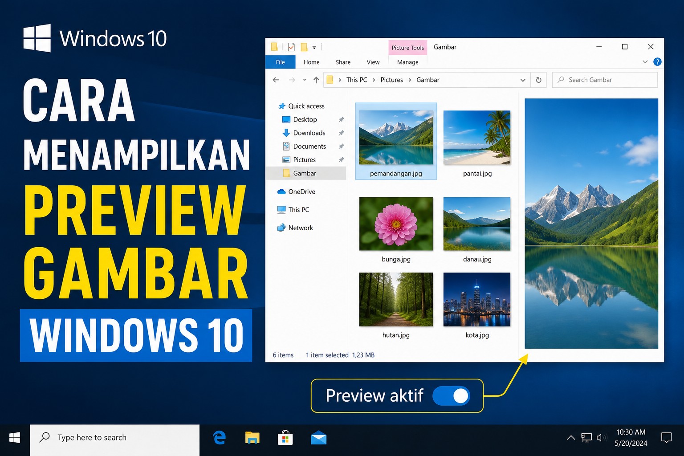Show hidden system tray icons
Screen dimensions: 684x456
point(571,438)
